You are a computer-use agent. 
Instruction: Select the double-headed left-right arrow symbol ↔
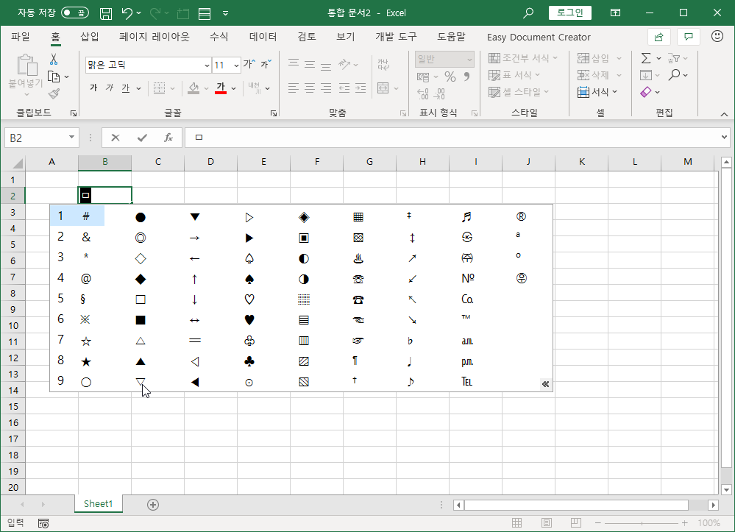pos(194,320)
